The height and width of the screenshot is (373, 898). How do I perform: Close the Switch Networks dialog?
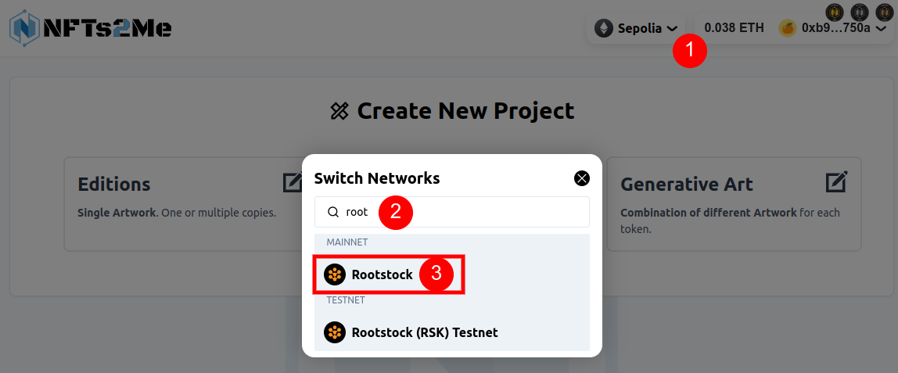[x=581, y=178]
